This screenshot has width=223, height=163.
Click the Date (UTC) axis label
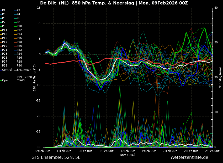point(128,155)
